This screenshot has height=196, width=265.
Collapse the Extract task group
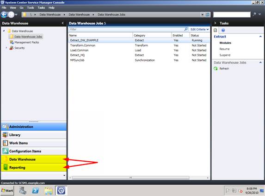coord(260,37)
